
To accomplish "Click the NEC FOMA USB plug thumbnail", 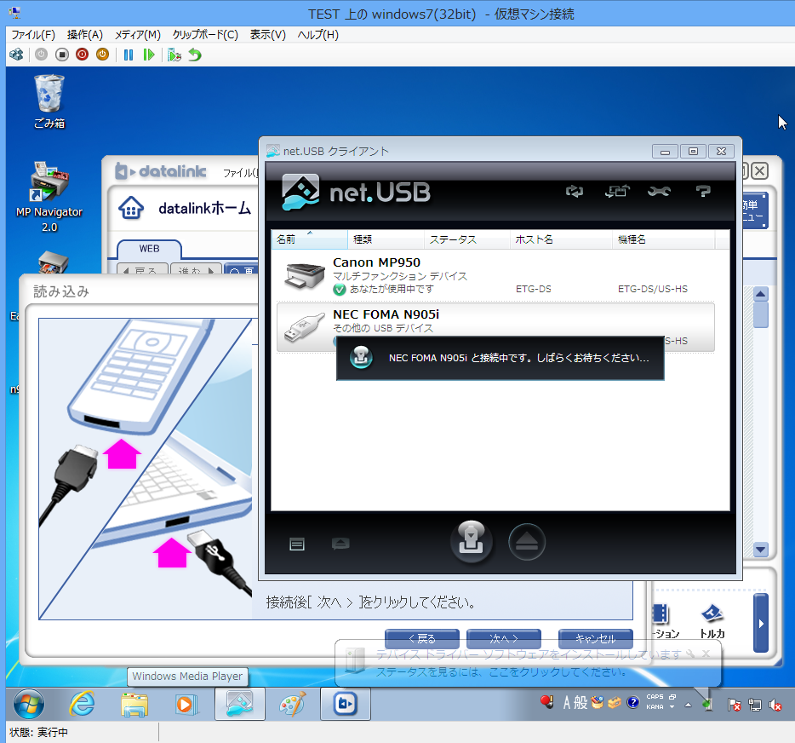I will 304,327.
